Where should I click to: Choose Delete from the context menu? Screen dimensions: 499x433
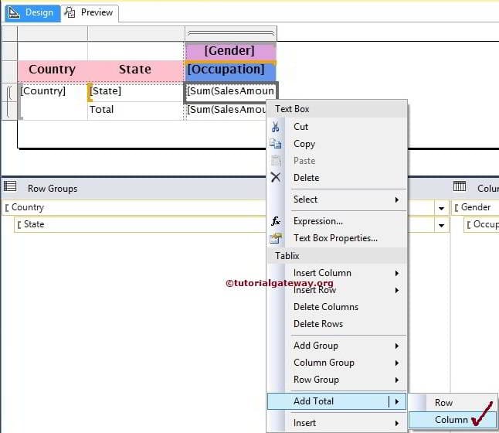click(337, 178)
